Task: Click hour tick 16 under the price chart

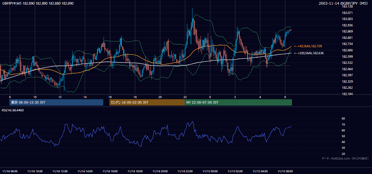Action: click(x=110, y=97)
